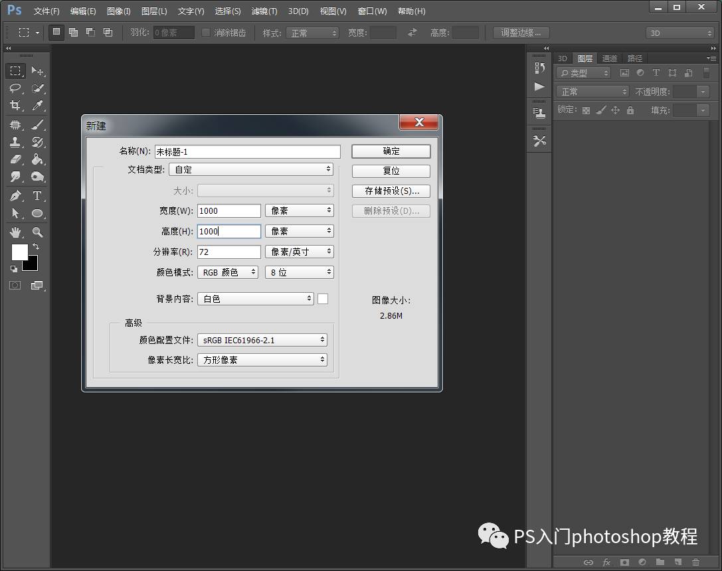The width and height of the screenshot is (722, 571).
Task: Open the 背景内容 白色 dropdown
Action: pyautogui.click(x=256, y=299)
